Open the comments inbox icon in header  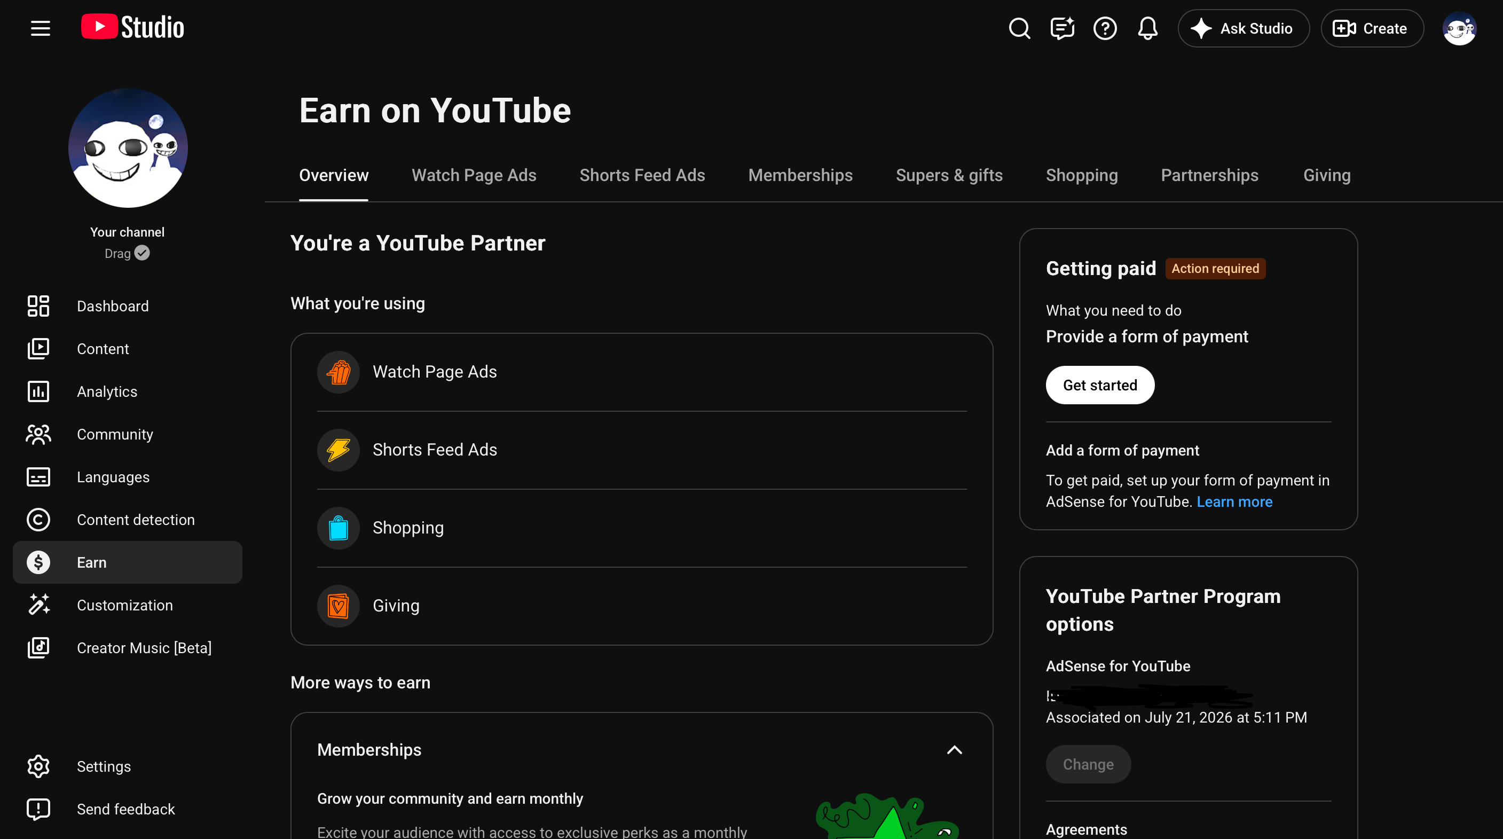pos(1063,28)
